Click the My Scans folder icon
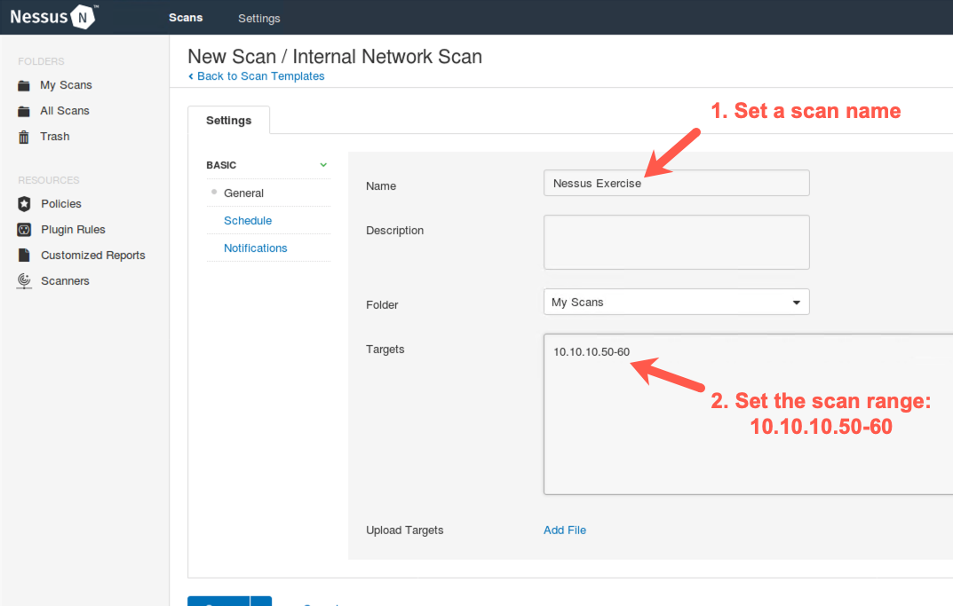 point(24,86)
